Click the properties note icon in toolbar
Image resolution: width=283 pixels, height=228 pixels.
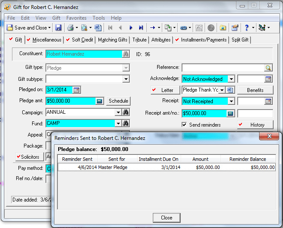click(x=235, y=28)
